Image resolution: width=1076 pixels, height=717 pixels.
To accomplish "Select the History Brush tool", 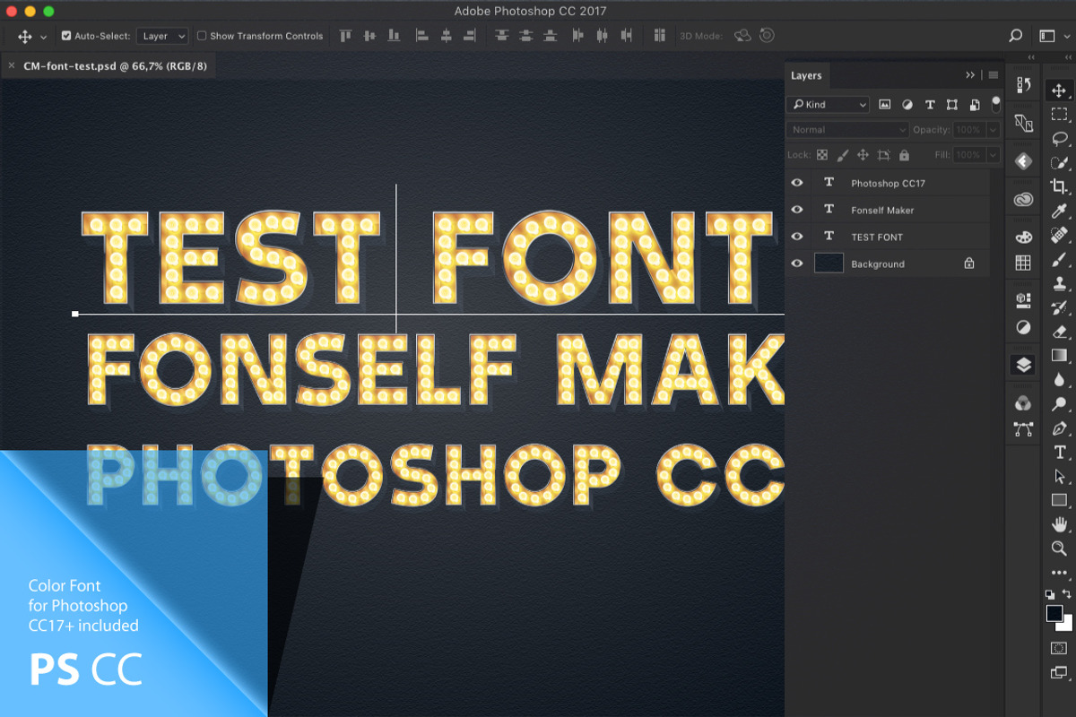I will pyautogui.click(x=1059, y=307).
